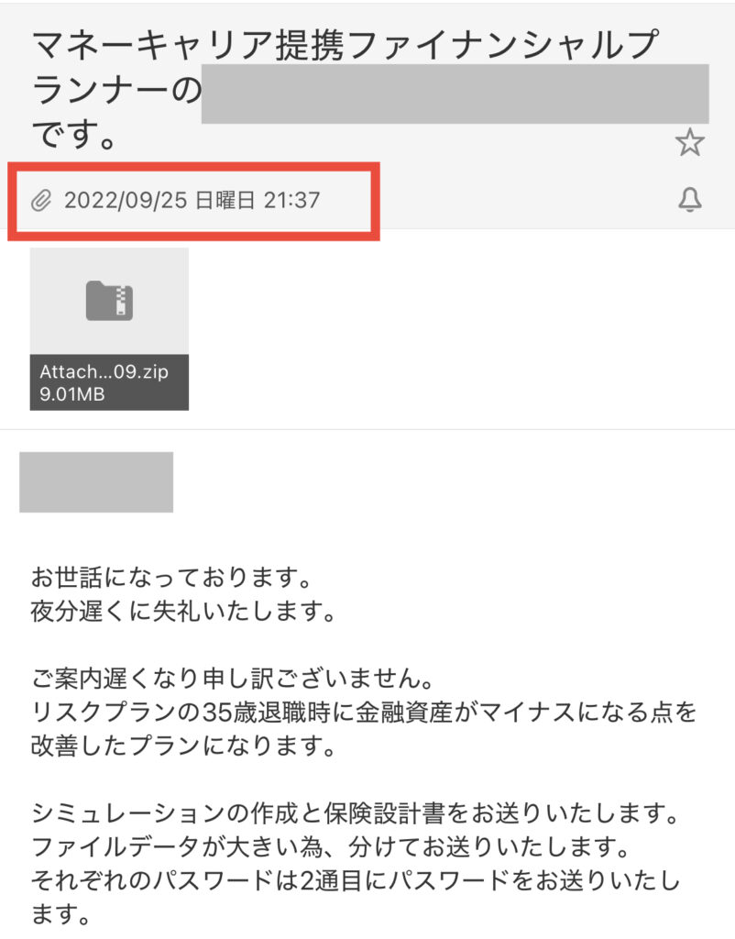This screenshot has width=735, height=939.
Task: Click the line starting ファイルデータが大きい為
Action: tap(331, 846)
